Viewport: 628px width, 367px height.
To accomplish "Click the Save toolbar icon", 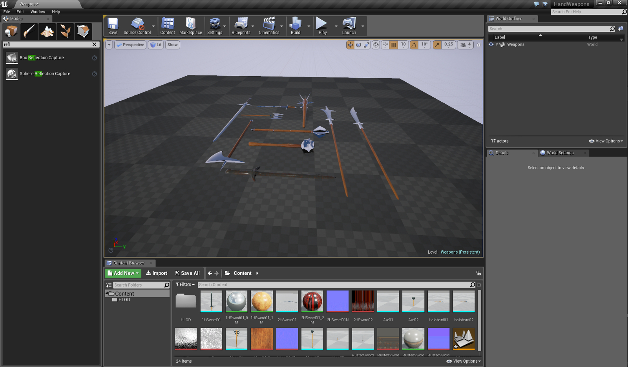I will click(113, 26).
